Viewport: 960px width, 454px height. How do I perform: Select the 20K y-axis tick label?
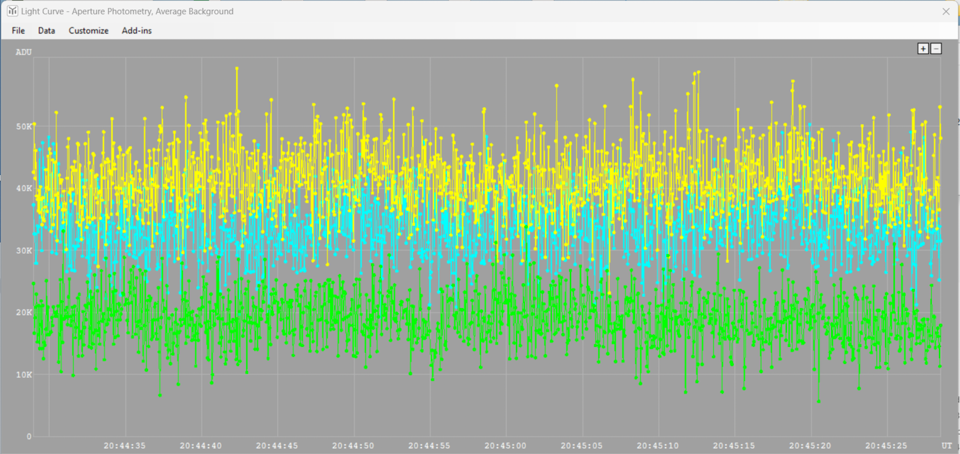click(x=24, y=313)
